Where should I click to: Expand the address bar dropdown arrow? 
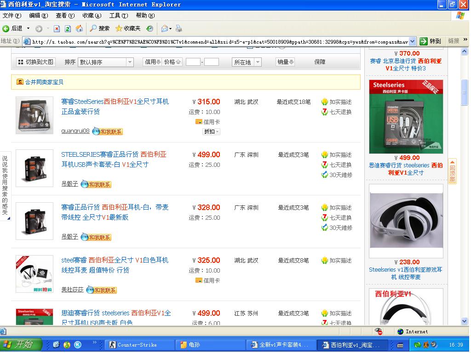point(413,41)
